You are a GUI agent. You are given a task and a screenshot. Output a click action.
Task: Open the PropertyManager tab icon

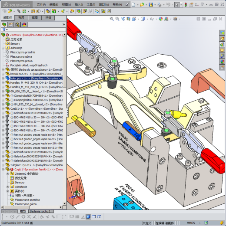coord(10,25)
